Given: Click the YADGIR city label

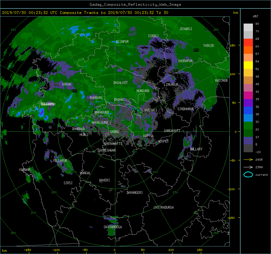Looking at the screenshot, I should click(208, 46).
